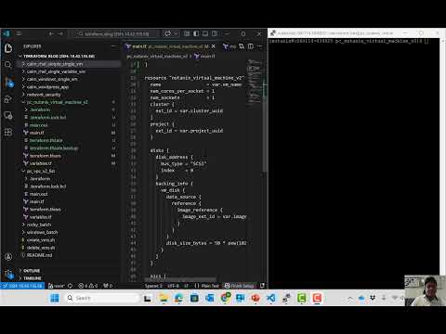446x334 pixels.
Task: Click pc_nutanix_virtual_machine_v2 in the breadcrumb
Action: click(157, 57)
